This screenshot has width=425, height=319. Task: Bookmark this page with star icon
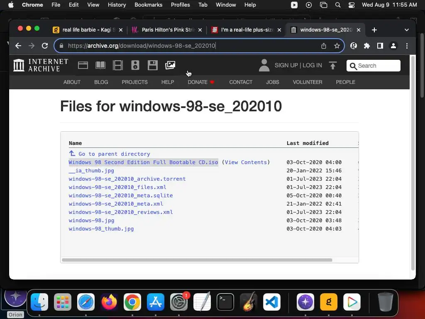point(337,46)
